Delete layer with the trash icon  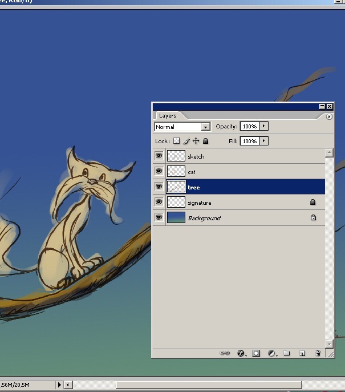[x=318, y=353]
